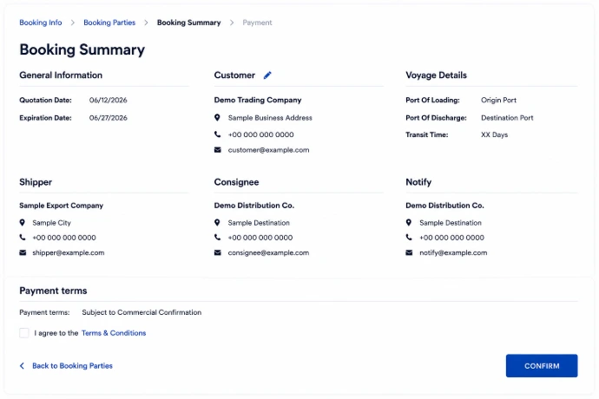Image resolution: width=599 pixels, height=399 pixels.
Task: Click the envelope icon beside customer@example.com
Action: (217, 150)
